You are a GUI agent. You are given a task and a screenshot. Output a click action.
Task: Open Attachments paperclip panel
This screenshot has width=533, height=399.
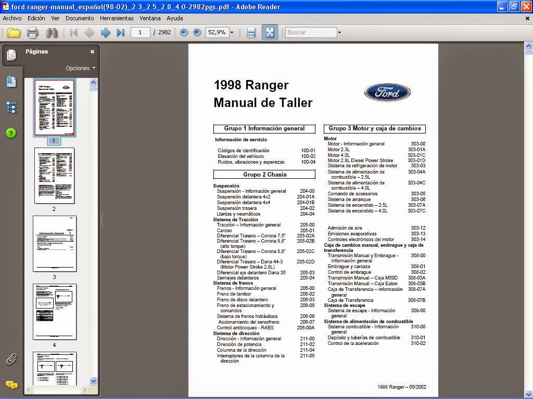[x=11, y=359]
